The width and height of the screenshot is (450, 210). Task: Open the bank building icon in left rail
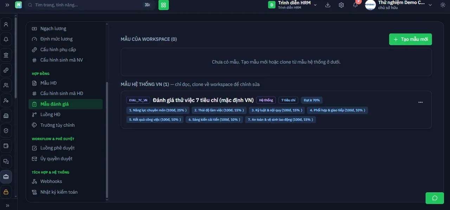coord(6,55)
